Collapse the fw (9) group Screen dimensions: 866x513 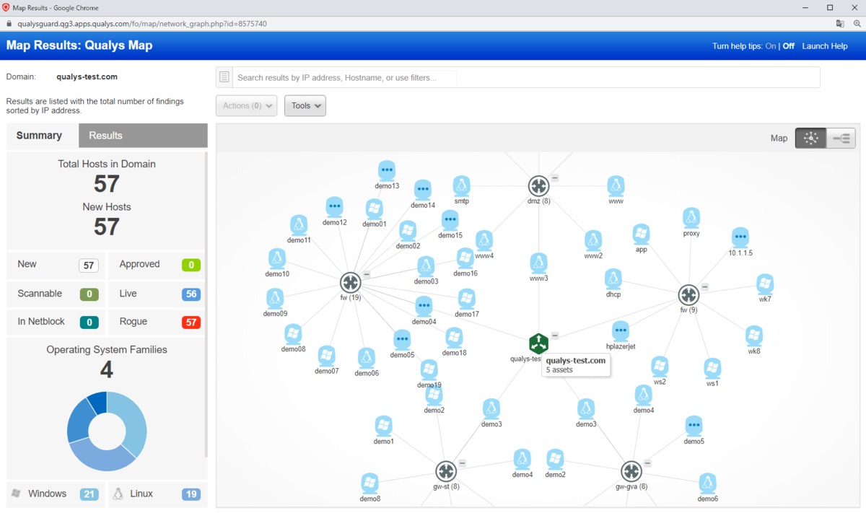click(x=705, y=286)
